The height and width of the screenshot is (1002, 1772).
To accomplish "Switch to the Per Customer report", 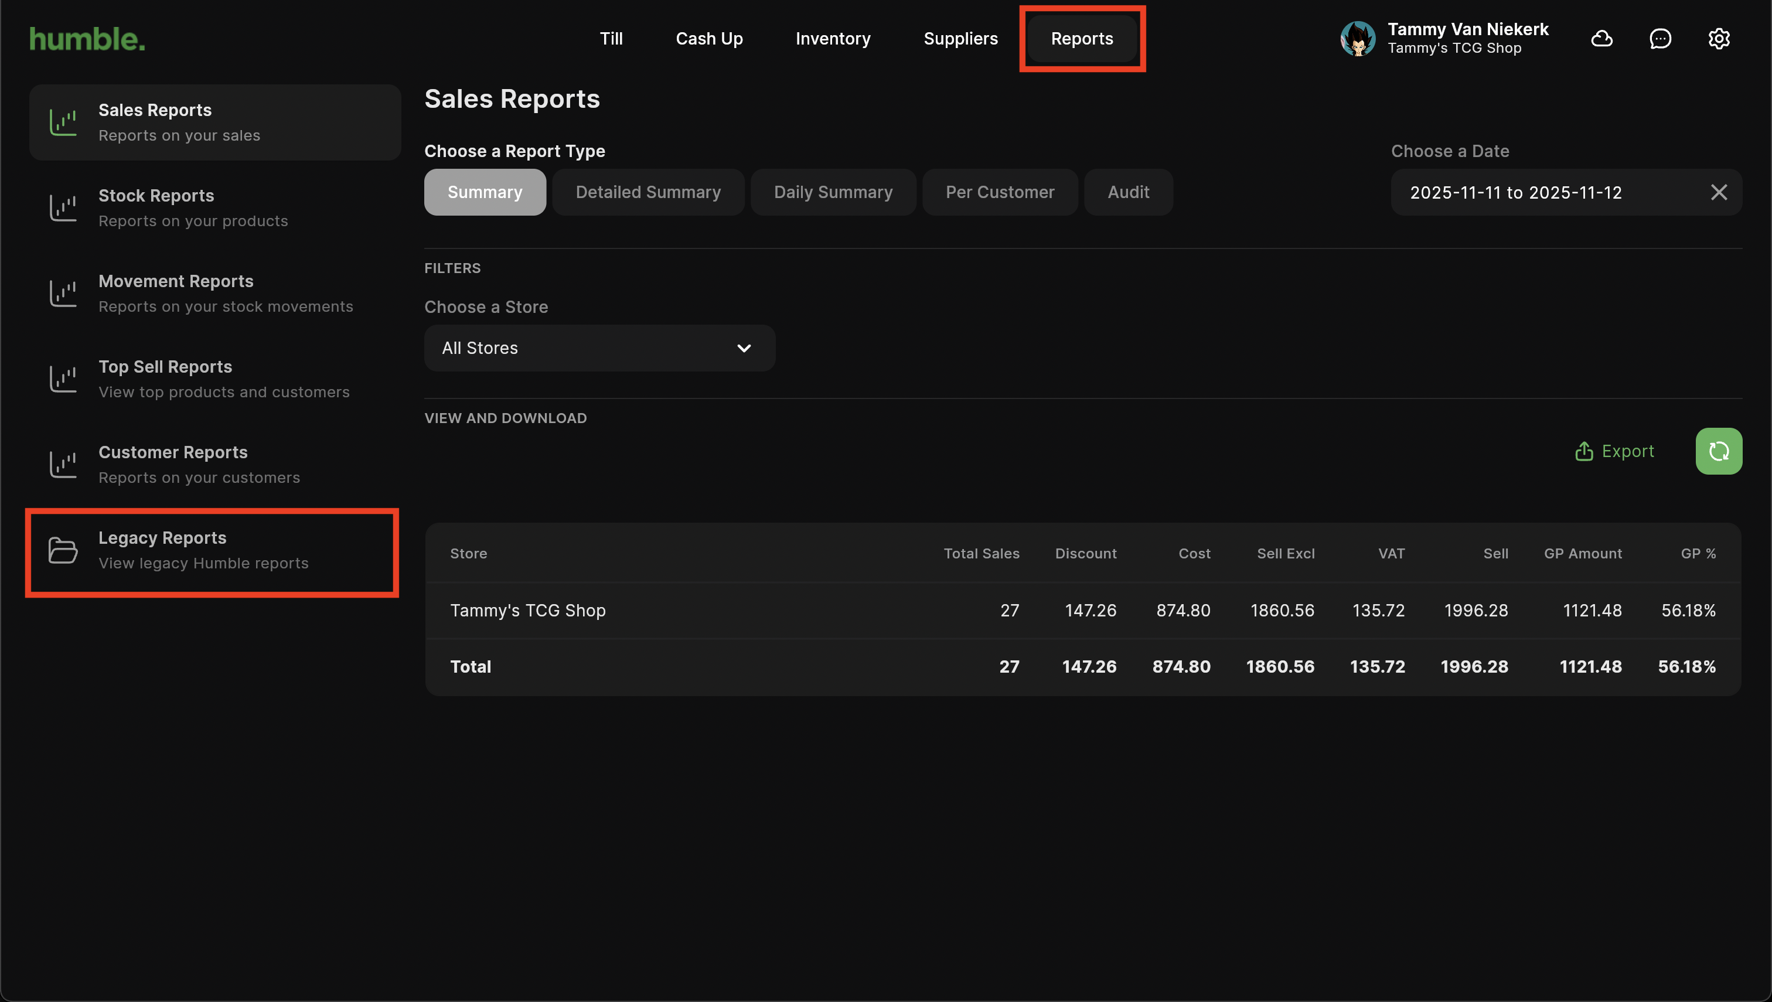I will 999,193.
